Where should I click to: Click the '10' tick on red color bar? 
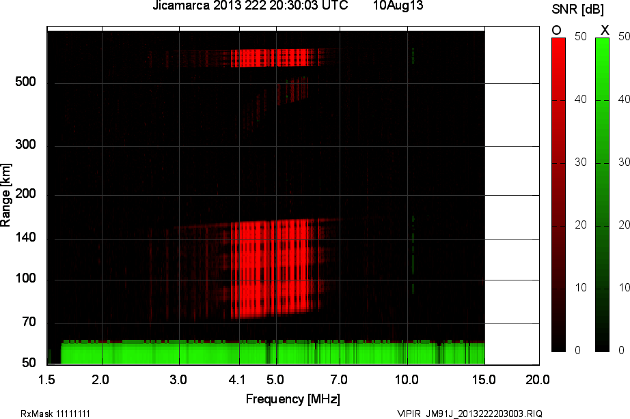pyautogui.click(x=581, y=288)
